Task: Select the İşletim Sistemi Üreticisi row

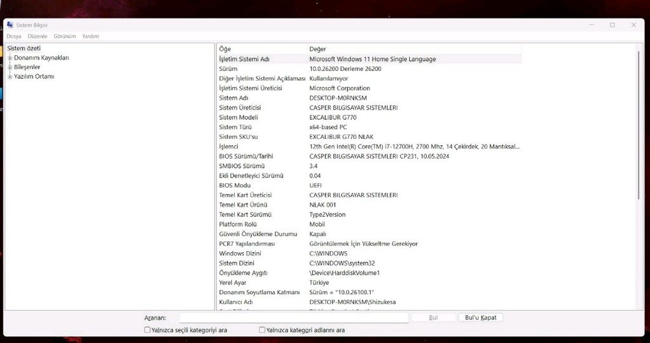Action: [x=369, y=88]
